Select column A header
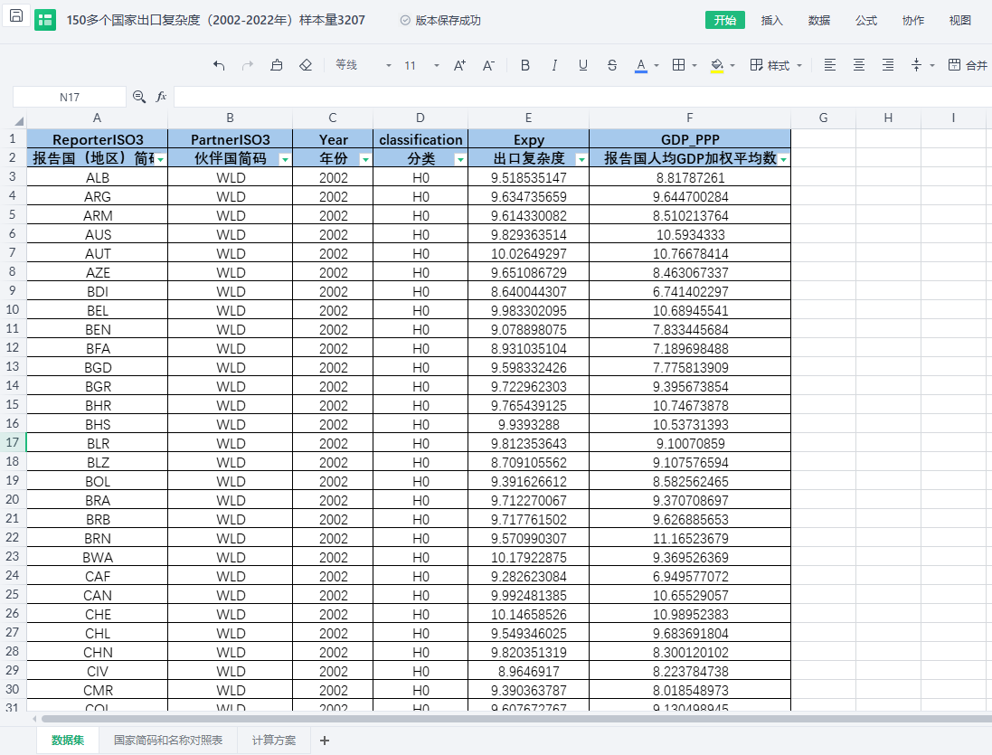 click(97, 118)
